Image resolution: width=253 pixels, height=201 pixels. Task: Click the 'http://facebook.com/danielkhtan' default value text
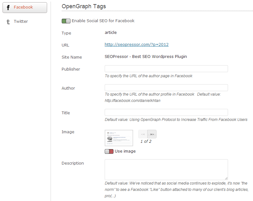click(x=133, y=101)
